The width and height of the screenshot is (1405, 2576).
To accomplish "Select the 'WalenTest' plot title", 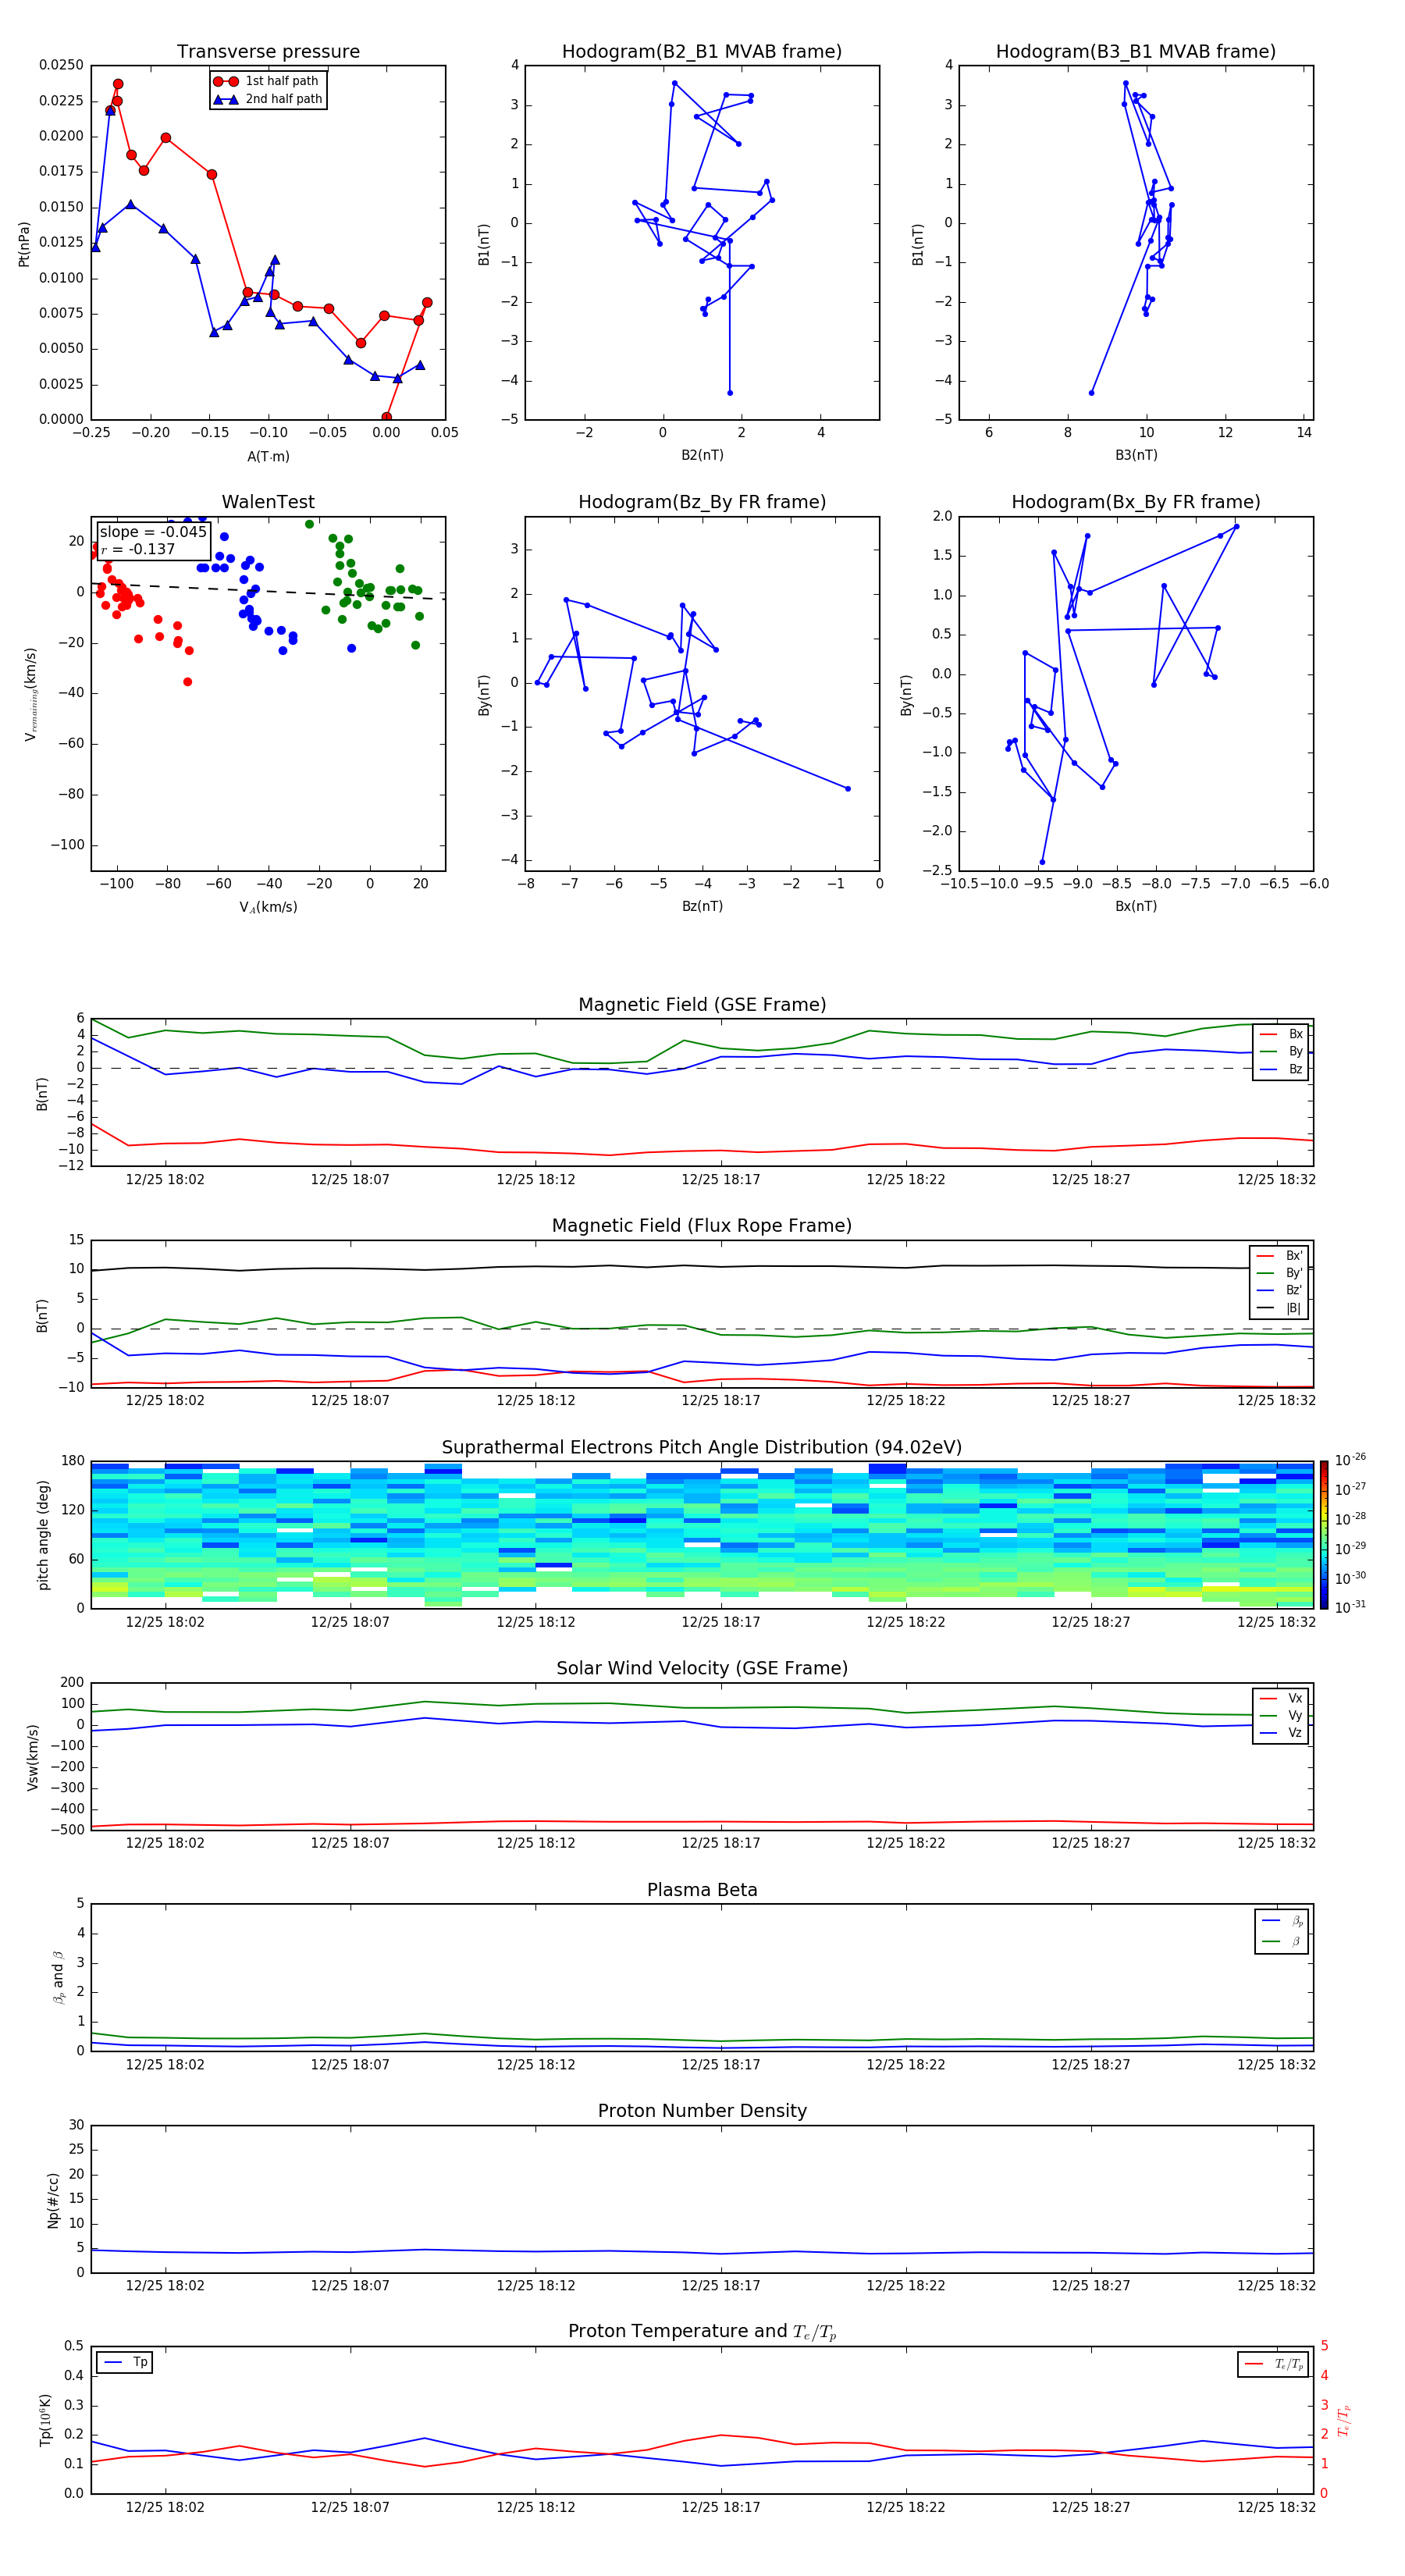I will pos(268,502).
